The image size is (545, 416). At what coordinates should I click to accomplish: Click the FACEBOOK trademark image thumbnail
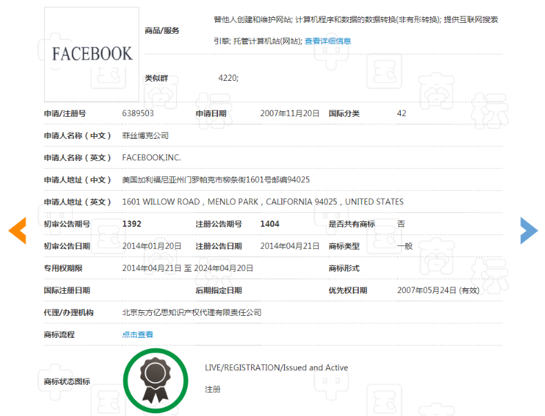pos(92,55)
